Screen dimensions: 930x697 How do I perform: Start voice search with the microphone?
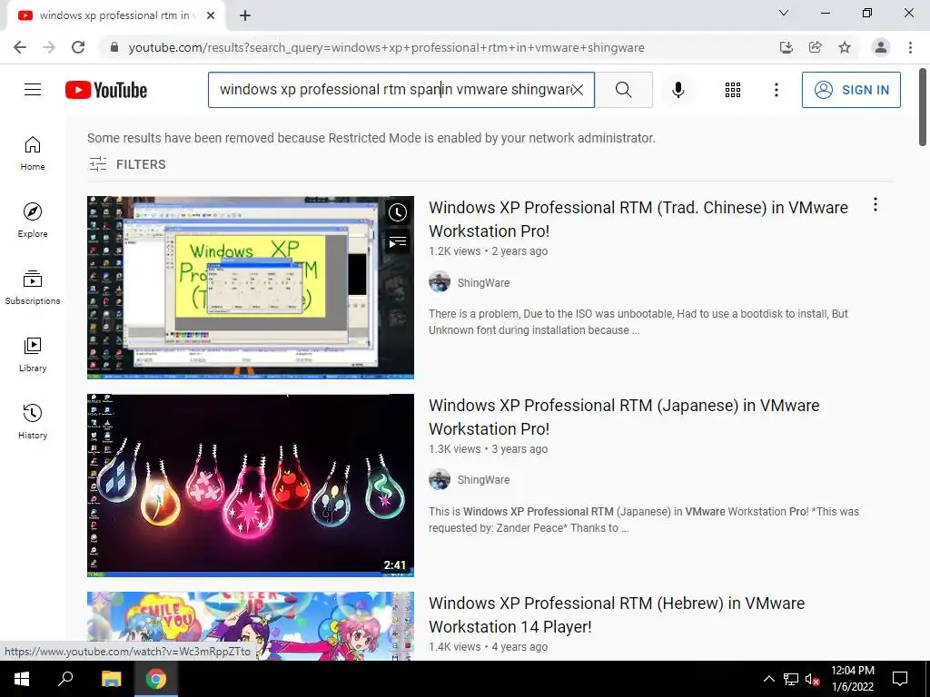click(x=678, y=90)
